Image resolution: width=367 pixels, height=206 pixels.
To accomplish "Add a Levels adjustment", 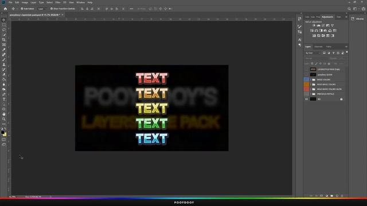I will click(x=319, y=25).
